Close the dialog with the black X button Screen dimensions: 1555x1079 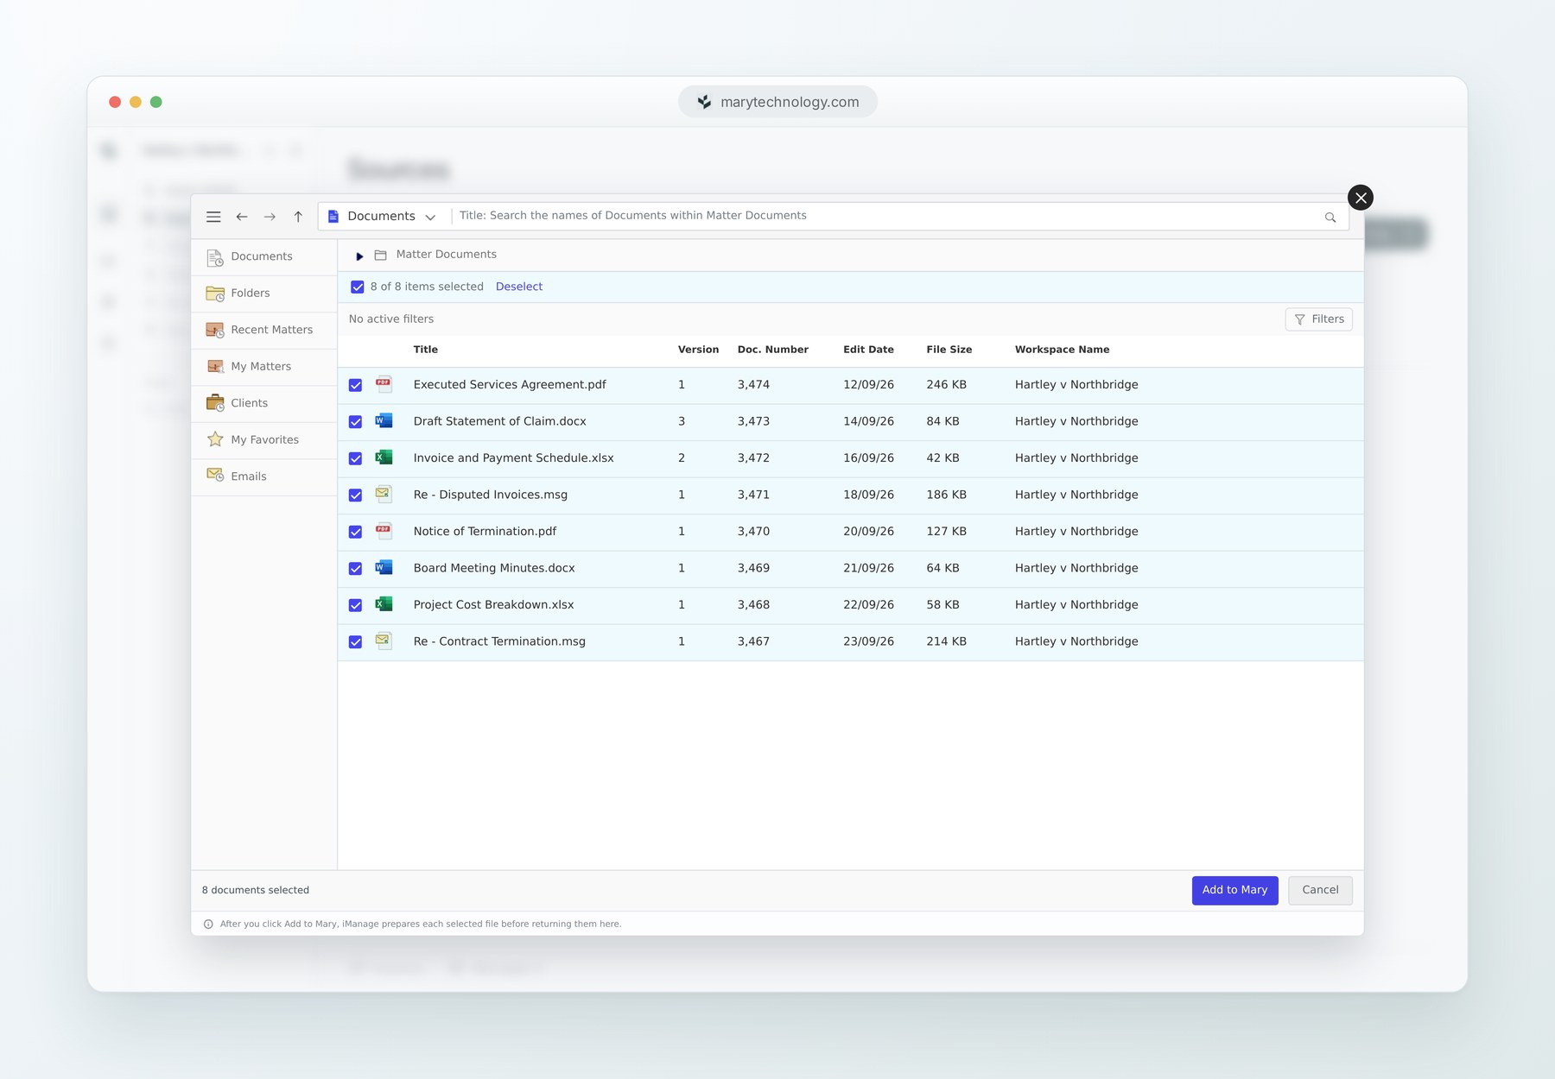pyautogui.click(x=1361, y=198)
